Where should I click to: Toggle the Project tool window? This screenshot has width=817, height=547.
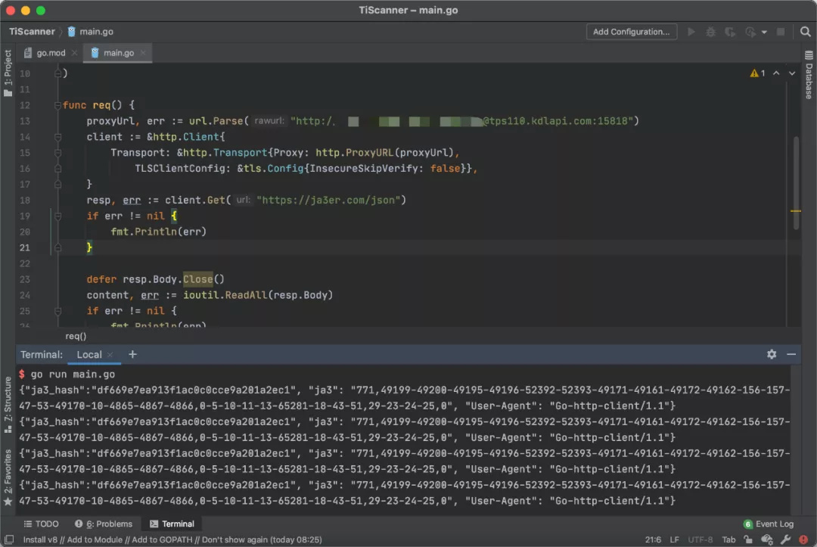8,73
